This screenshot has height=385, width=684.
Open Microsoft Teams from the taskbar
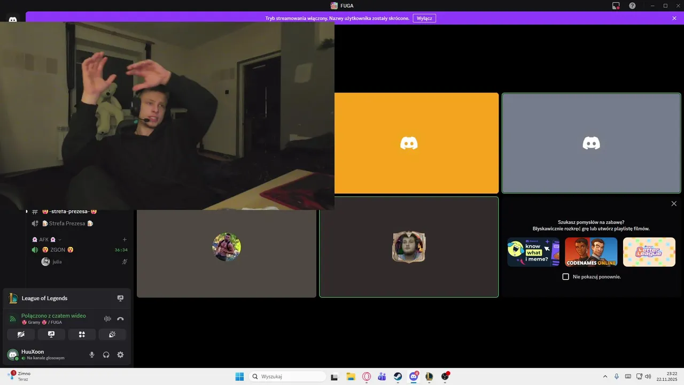point(382,376)
